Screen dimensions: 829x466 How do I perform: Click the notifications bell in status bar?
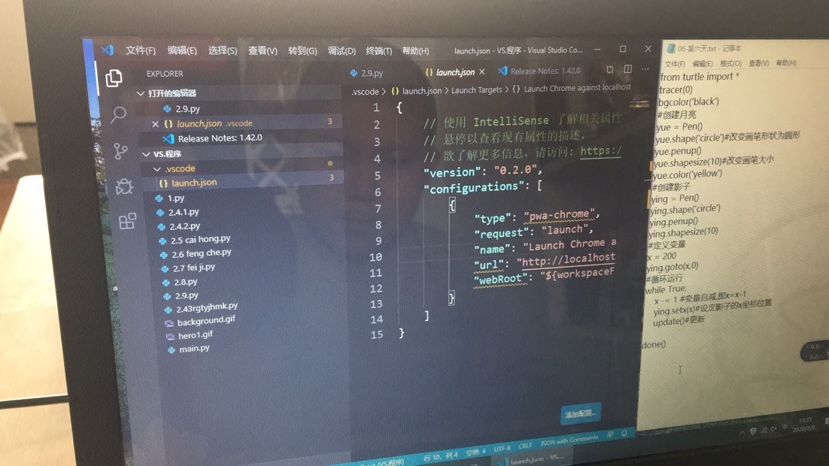point(624,434)
